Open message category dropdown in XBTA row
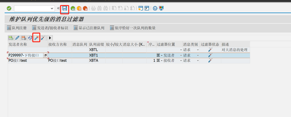291x117 pixels. pos(198,61)
